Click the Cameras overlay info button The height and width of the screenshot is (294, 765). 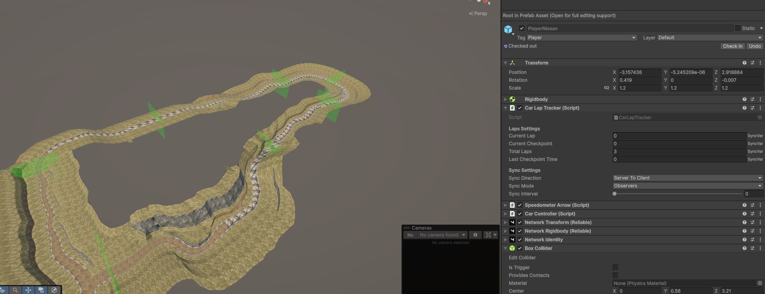475,235
